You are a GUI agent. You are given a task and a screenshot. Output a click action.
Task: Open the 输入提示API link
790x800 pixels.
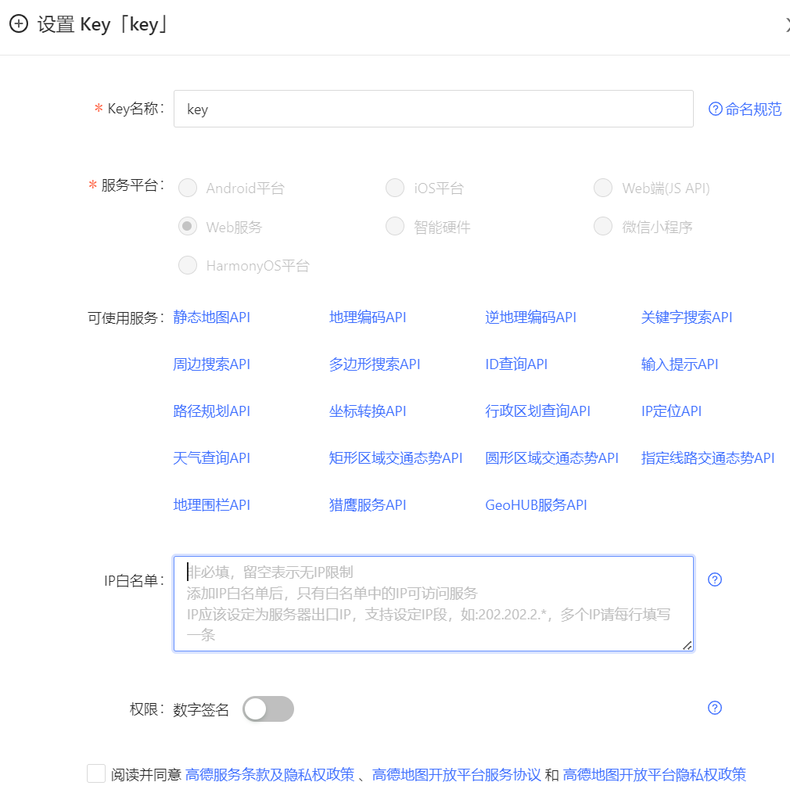[x=679, y=364]
